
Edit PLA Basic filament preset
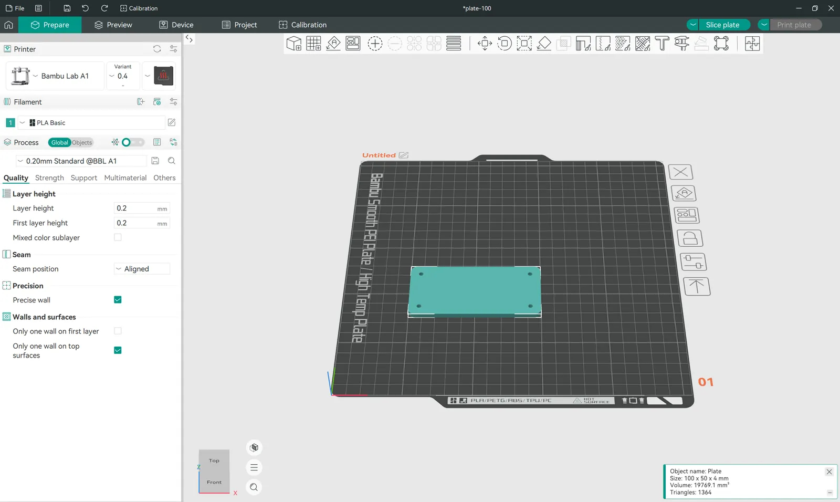point(172,122)
